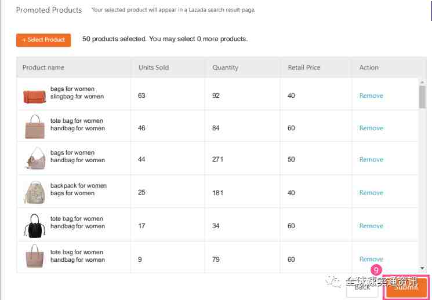Remove the black tote bag product
This screenshot has width=432, height=300.
[x=371, y=226]
